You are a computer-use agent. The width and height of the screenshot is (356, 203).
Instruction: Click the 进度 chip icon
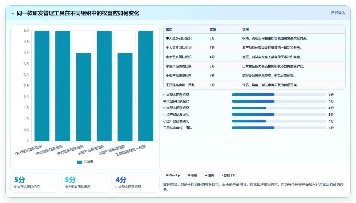[206, 176]
